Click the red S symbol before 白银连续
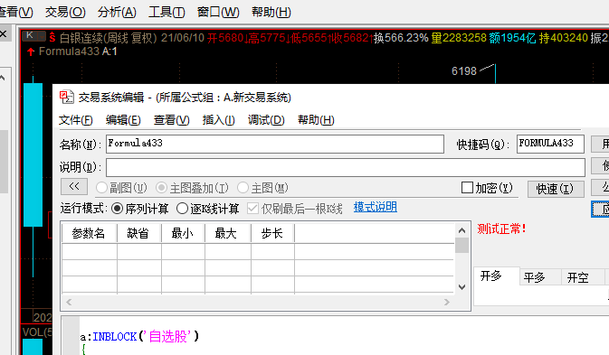Viewport: 609px width, 355px height. pyautogui.click(x=52, y=38)
